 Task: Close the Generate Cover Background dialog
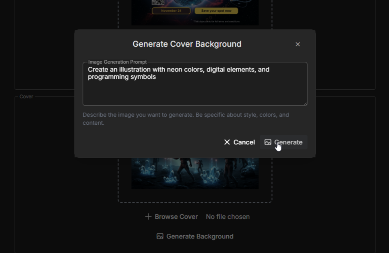[x=298, y=44]
